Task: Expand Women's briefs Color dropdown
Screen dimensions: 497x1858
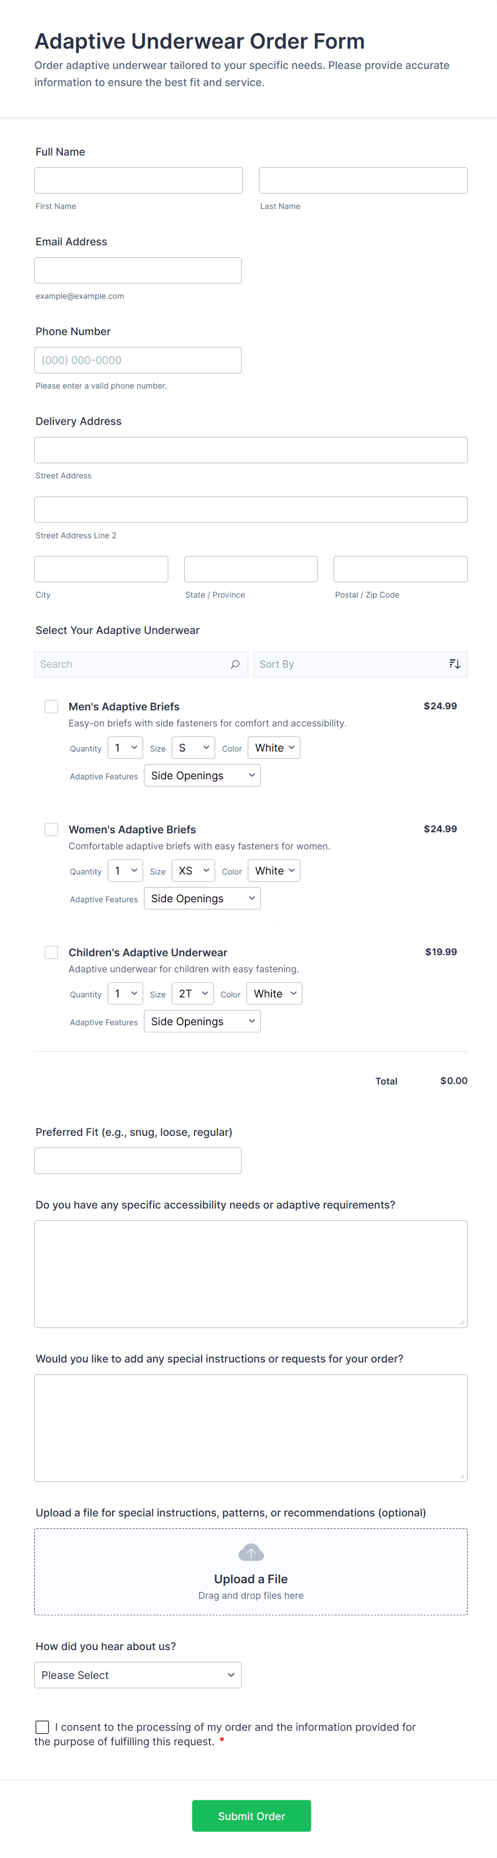Action: coord(274,871)
